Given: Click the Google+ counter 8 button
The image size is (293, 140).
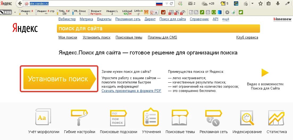Looking at the screenshot, I should pyautogui.click(x=154, y=12).
